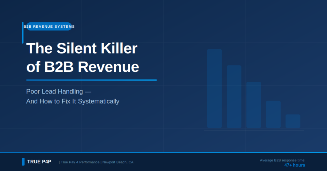Screen dimensions: 327x171
Task: Click the blue divider line above the footer
Action: 163,152
